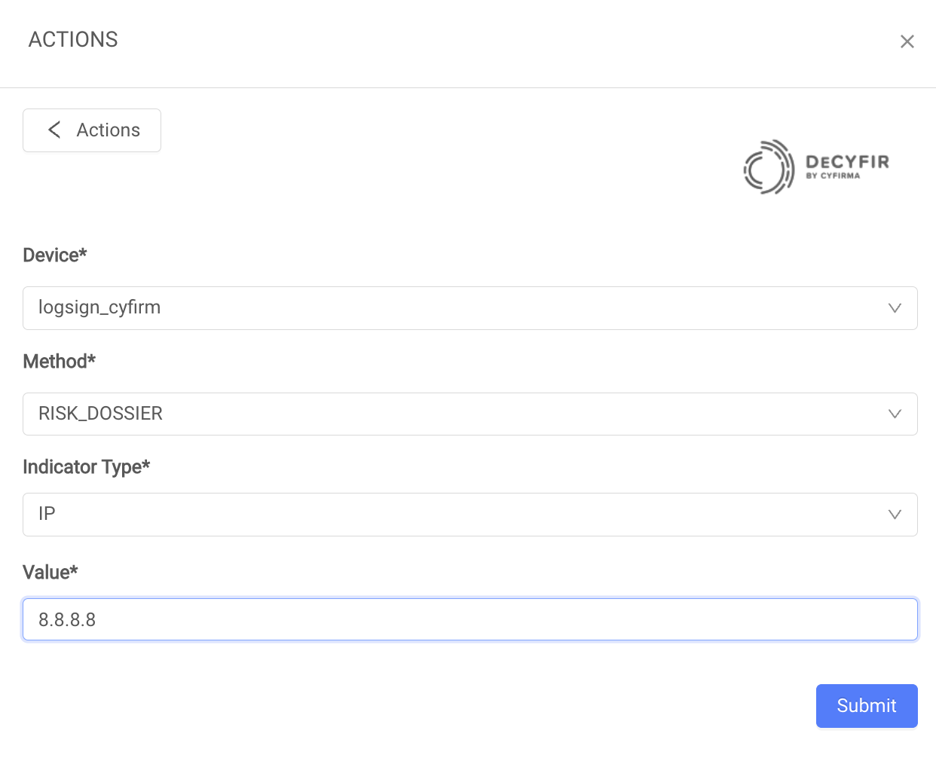Click the ACTIONS dialog title
Viewport: 936px width, 761px height.
pos(73,39)
